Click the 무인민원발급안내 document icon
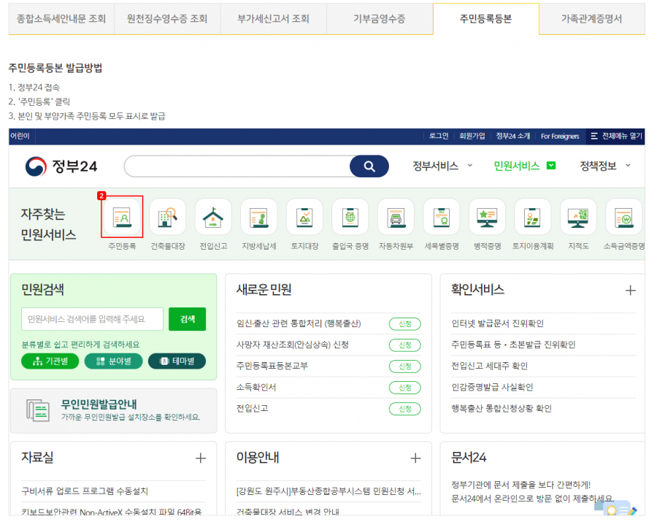 [x=38, y=410]
